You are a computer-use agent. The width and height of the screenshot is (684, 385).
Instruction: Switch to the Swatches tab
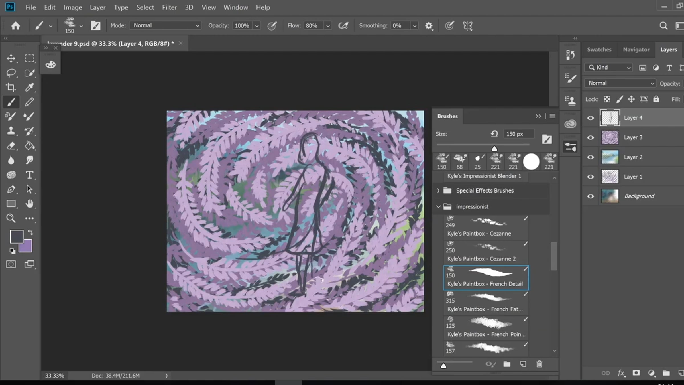599,49
